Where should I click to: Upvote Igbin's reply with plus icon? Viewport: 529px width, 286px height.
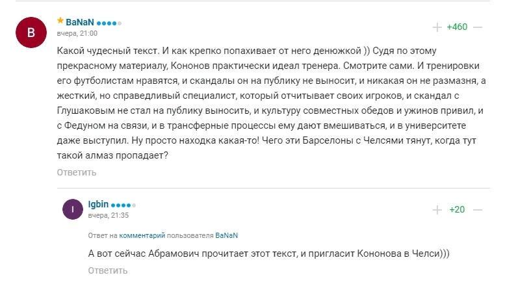pos(437,210)
